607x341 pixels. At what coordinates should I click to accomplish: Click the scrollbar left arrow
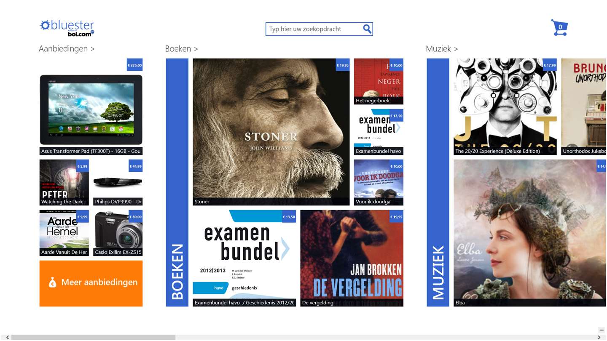[8, 337]
